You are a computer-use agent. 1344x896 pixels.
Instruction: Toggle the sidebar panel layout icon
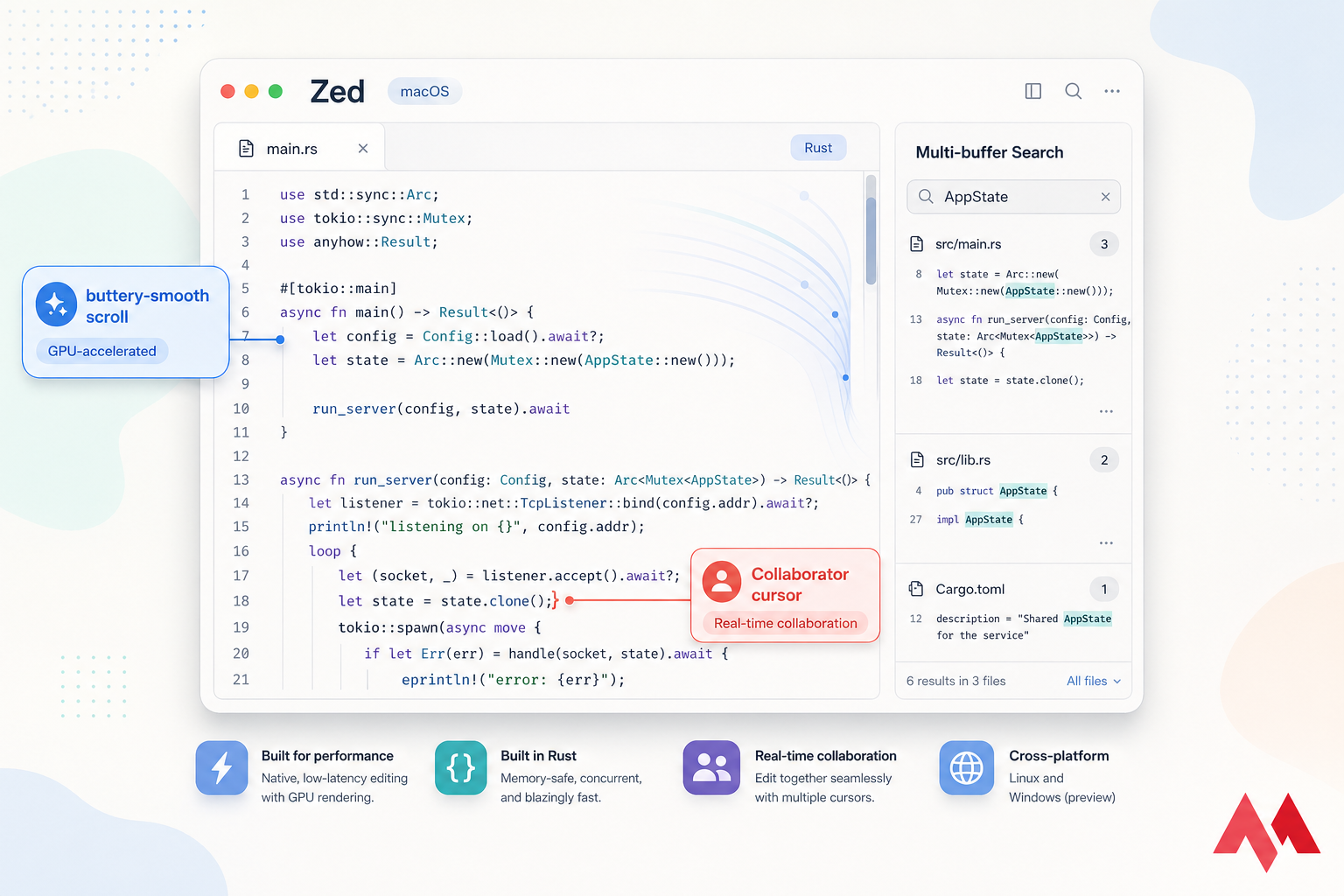pyautogui.click(x=1033, y=91)
